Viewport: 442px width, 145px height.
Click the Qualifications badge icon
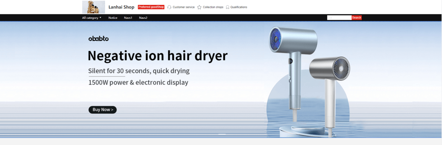coord(228,7)
